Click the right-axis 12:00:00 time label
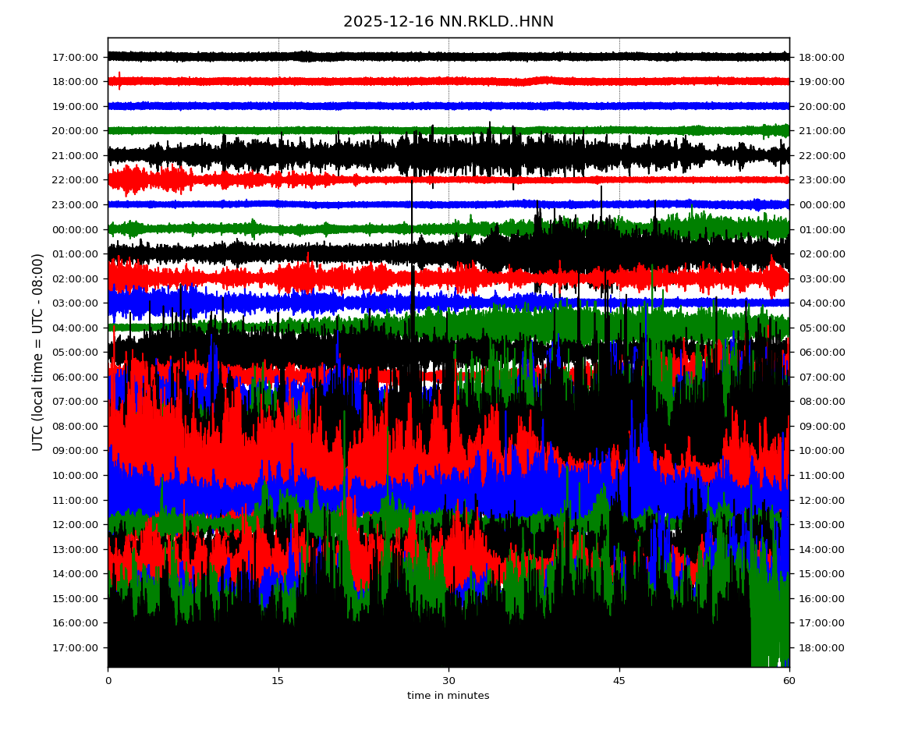 coord(822,500)
